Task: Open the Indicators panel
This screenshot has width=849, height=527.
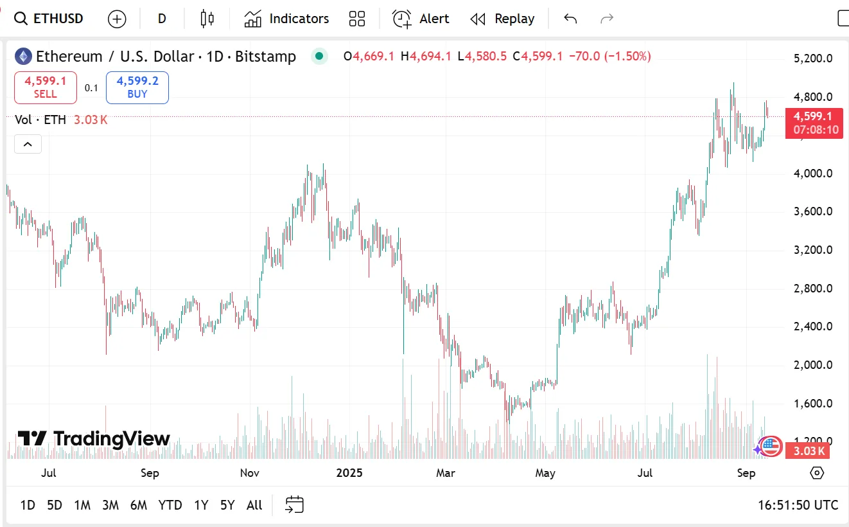Action: click(x=286, y=19)
